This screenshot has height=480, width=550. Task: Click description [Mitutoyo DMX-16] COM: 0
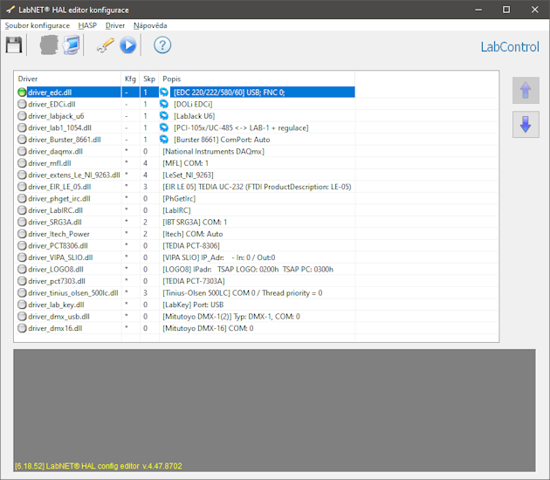(208, 328)
